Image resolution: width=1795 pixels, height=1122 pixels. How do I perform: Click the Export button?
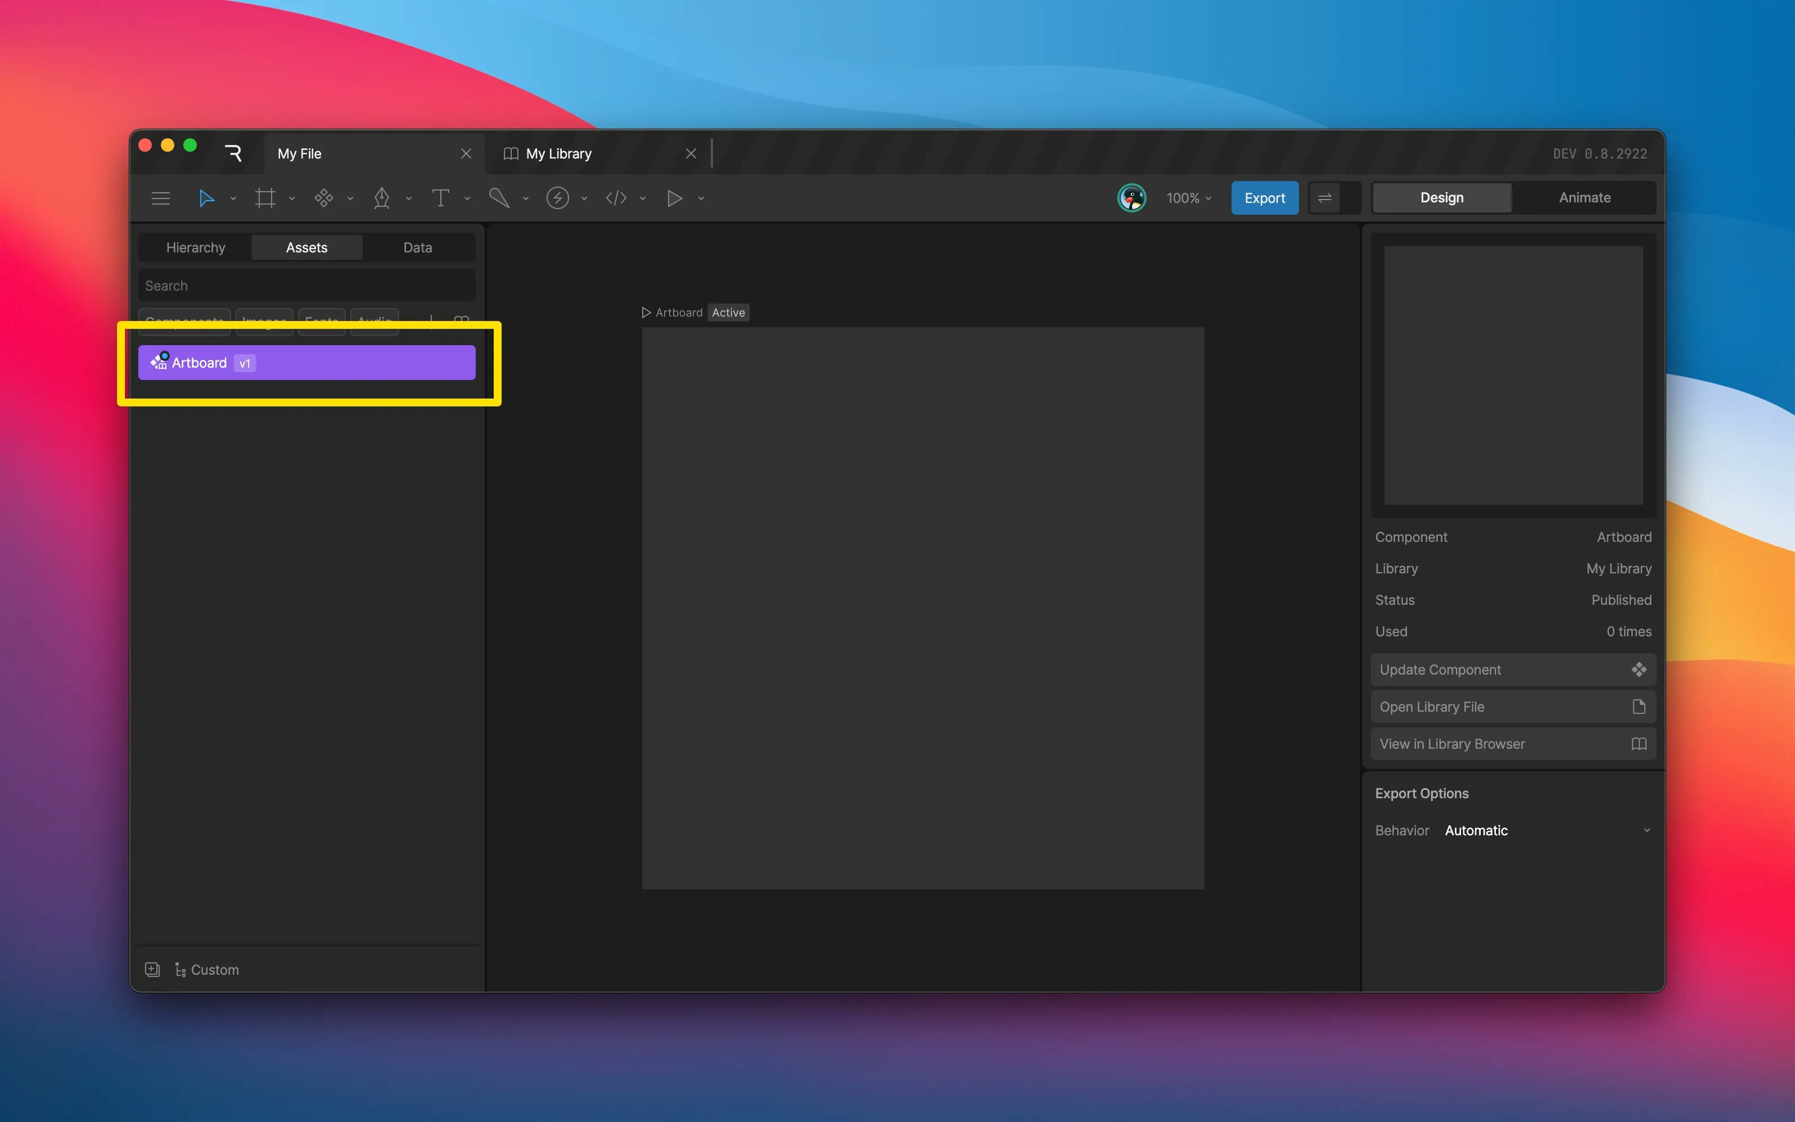[x=1264, y=198]
